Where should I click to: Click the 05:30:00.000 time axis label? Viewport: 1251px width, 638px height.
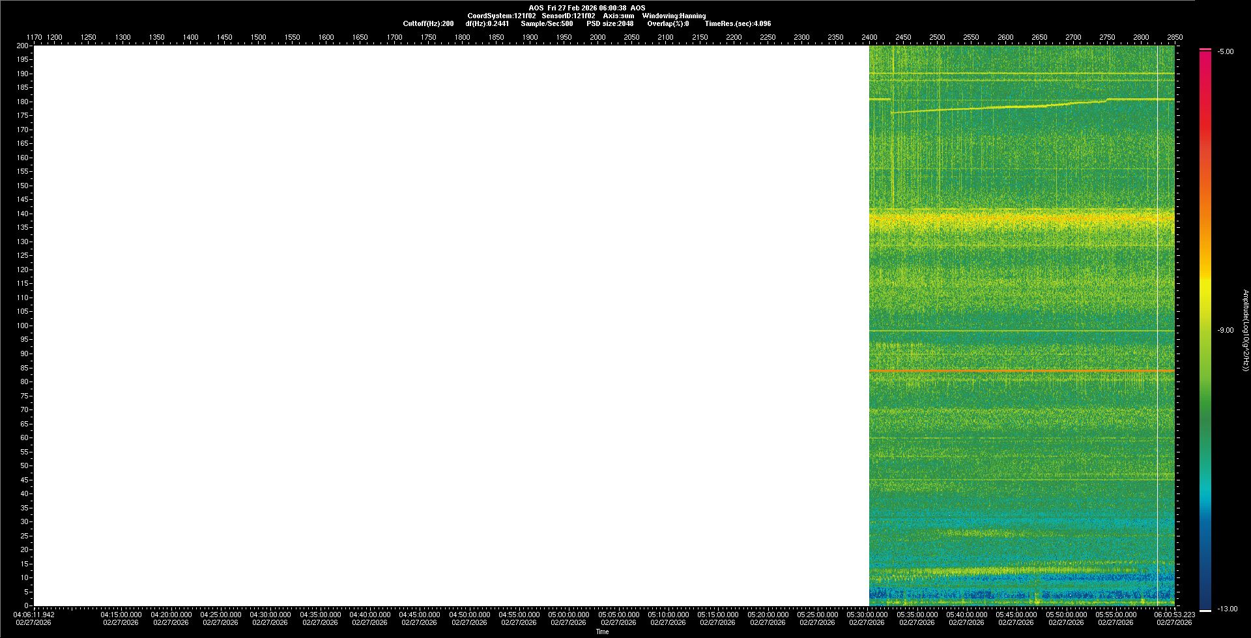[867, 615]
